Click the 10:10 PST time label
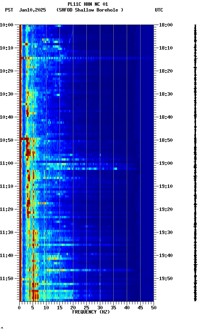The height and width of the screenshot is (332, 212). [7, 48]
